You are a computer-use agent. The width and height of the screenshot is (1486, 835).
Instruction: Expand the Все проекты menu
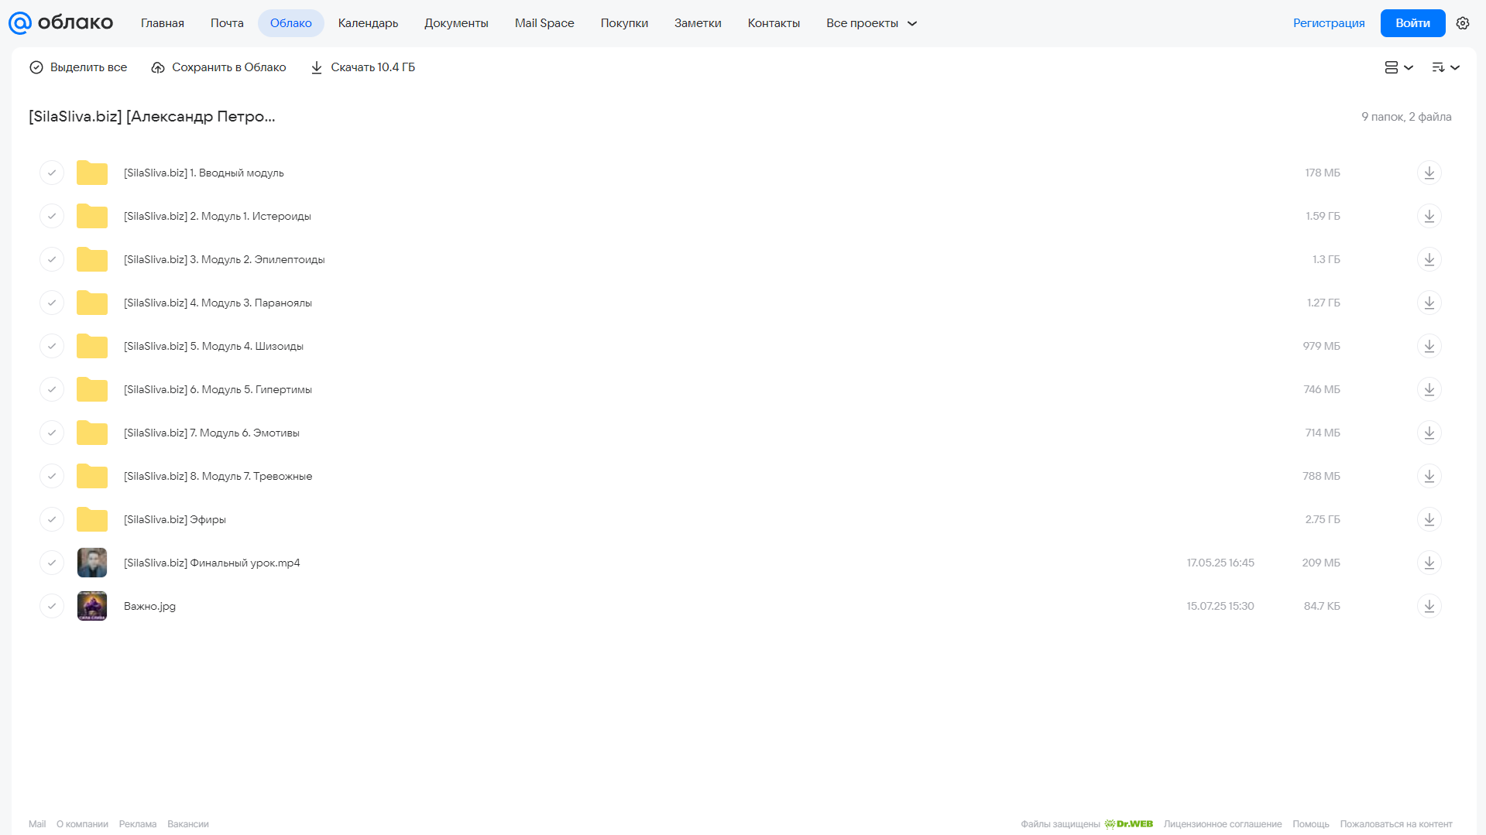tap(871, 23)
